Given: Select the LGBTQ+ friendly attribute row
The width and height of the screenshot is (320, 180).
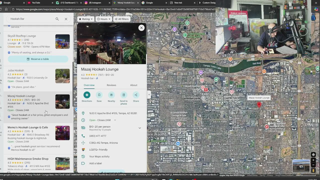Looking at the screenshot, I should 111,150.
